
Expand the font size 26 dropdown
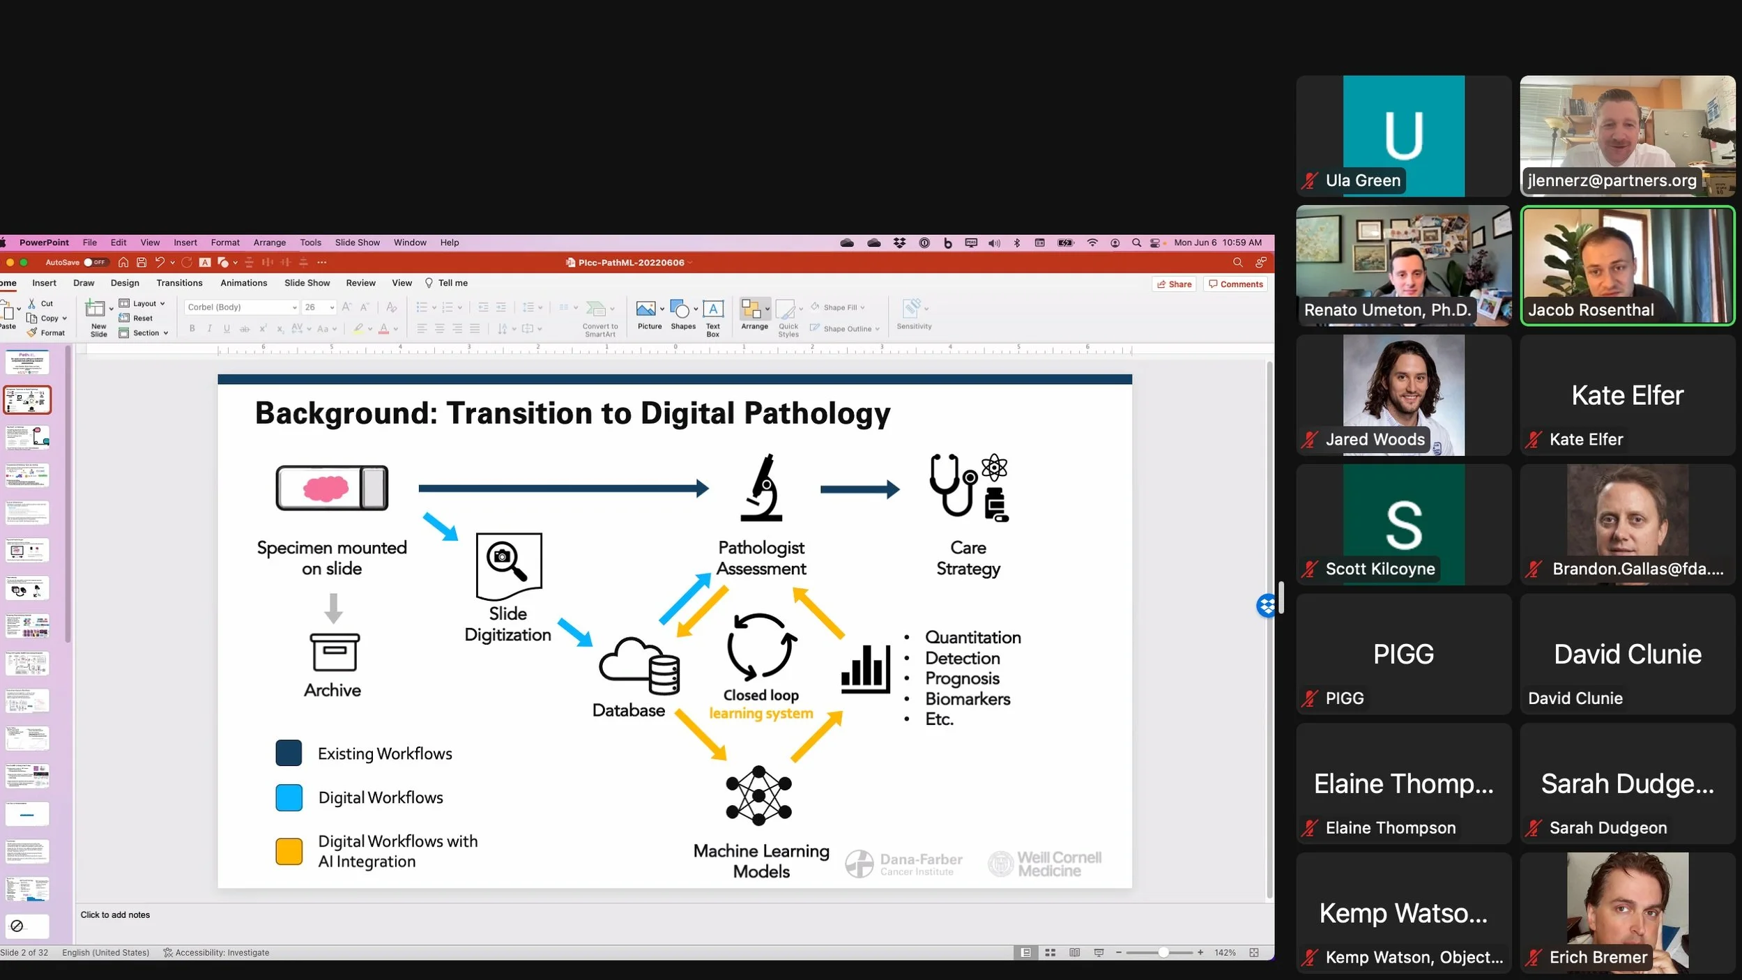click(x=332, y=307)
